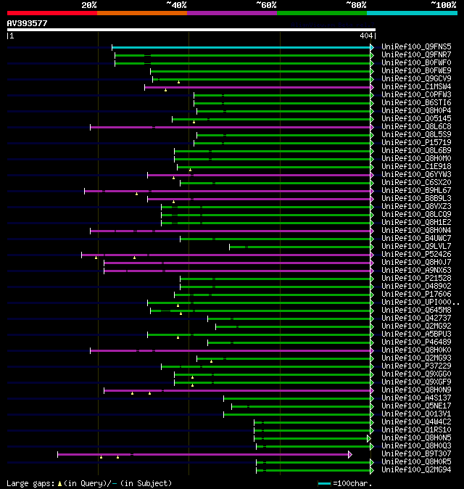The image size is (464, 489).
Task: Click the green ~80% identity color segment
Action: click(322, 13)
